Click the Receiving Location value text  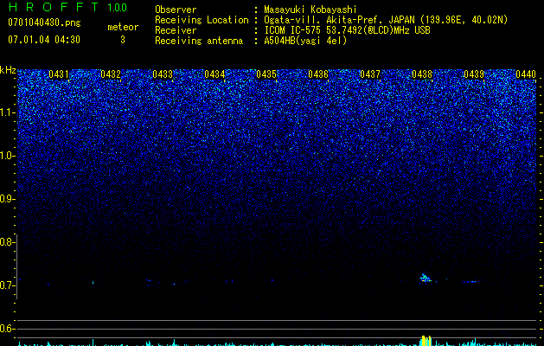[386, 20]
